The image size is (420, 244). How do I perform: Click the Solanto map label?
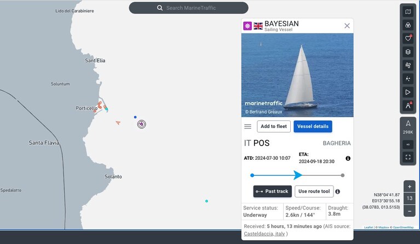pyautogui.click(x=113, y=177)
